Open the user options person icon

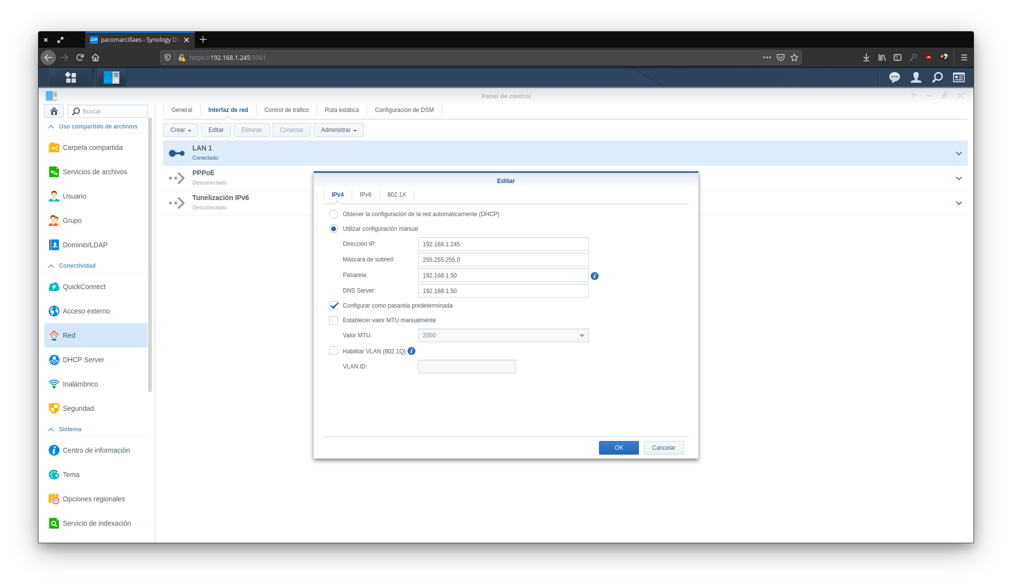tap(916, 77)
